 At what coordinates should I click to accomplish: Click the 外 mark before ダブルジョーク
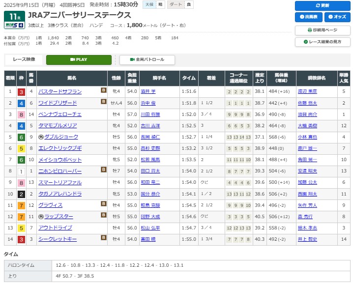(41, 137)
